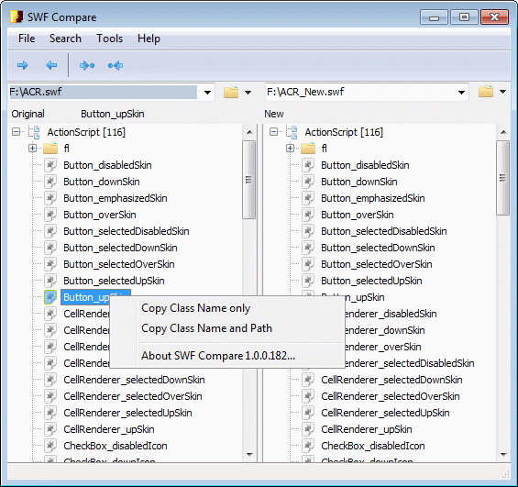Select Button_emphasizedSkin in the New tree
This screenshot has width=518, height=487.
(372, 198)
